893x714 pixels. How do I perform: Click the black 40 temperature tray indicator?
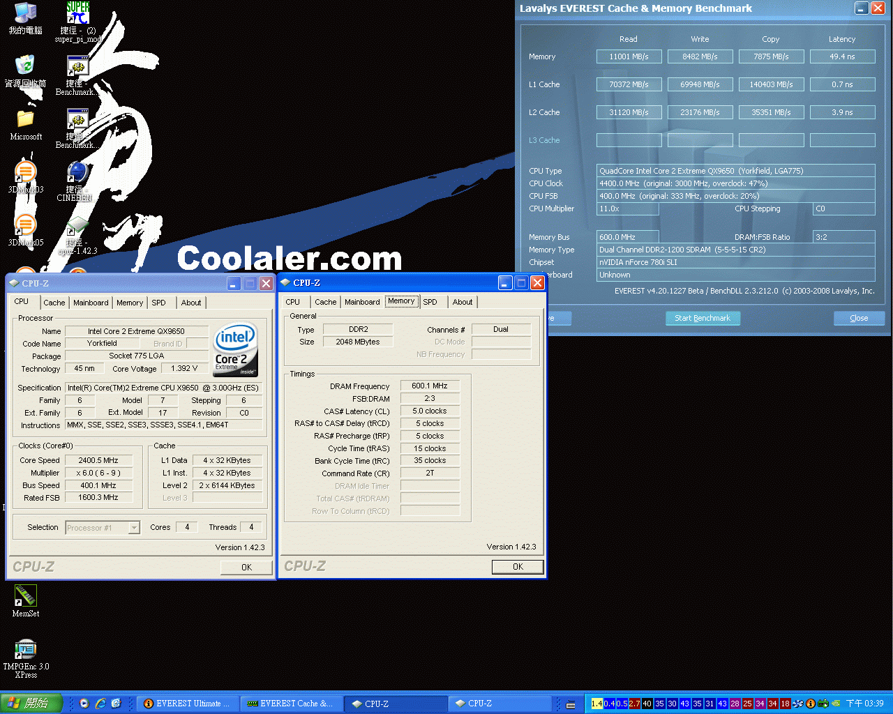(647, 704)
